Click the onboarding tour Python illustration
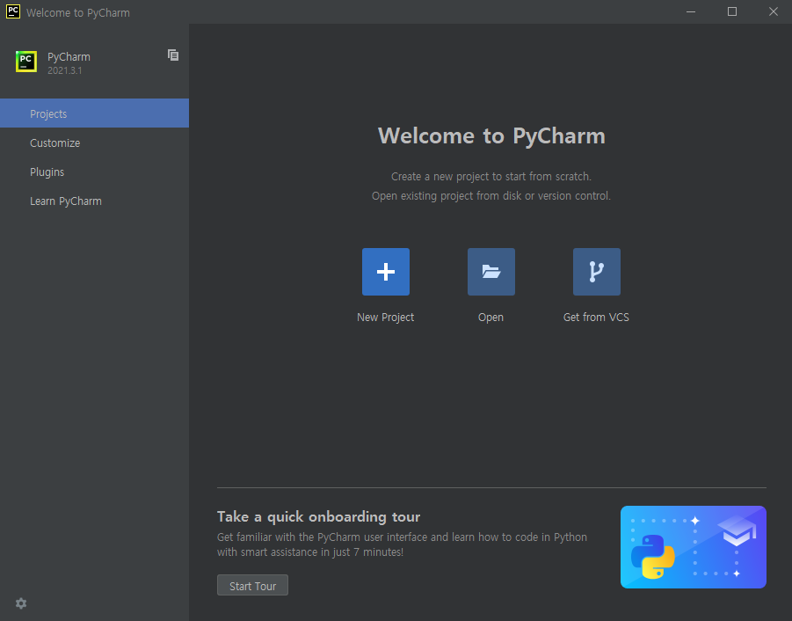Screen dimensions: 792x621 click(x=693, y=547)
